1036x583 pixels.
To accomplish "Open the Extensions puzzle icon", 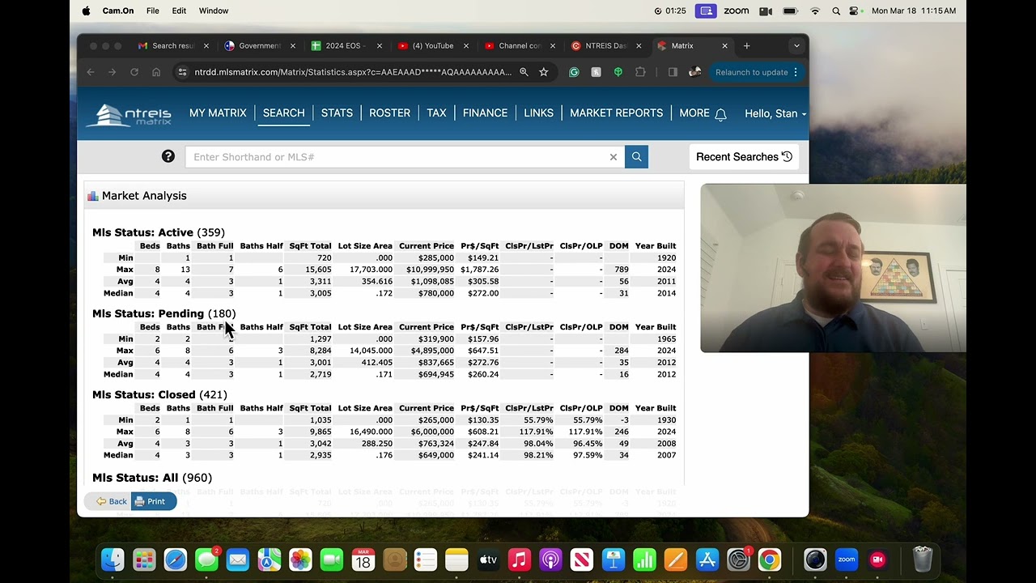I will coord(640,72).
